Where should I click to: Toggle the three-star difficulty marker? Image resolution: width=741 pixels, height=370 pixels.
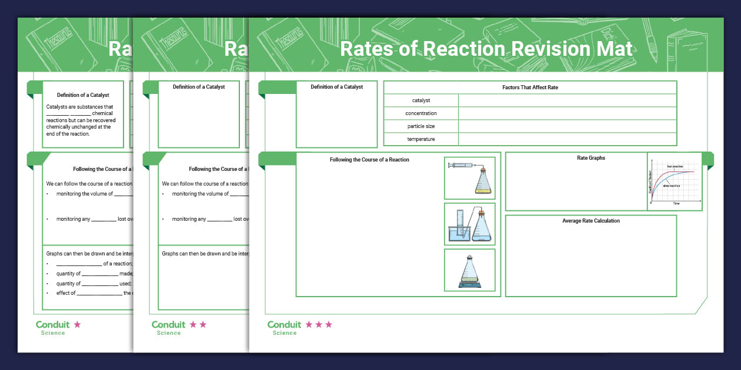click(x=318, y=324)
